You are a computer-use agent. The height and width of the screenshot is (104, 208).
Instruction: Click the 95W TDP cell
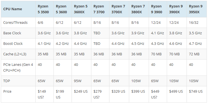(x=82, y=81)
